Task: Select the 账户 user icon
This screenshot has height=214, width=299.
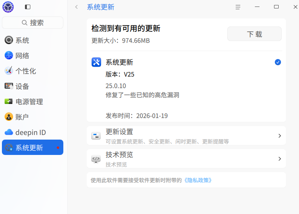Action: 9,117
